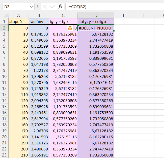Click inside the Name Box showing D2
Screen dimensions: 164x158
[x=15, y=7]
